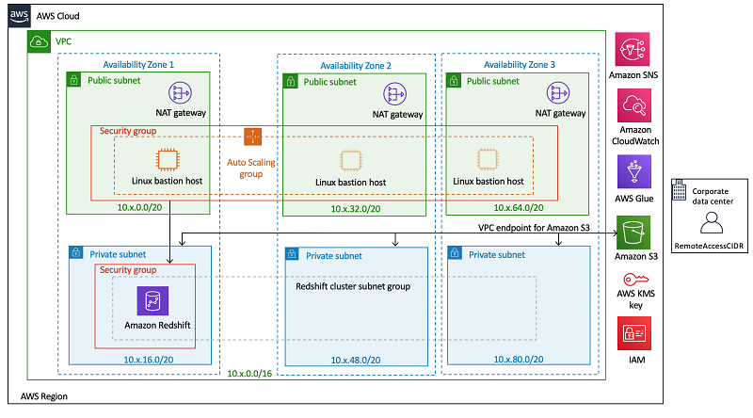This screenshot has width=753, height=418.
Task: Click the lock icon of 10.x.80.0/20 private subnet
Action: tap(455, 253)
